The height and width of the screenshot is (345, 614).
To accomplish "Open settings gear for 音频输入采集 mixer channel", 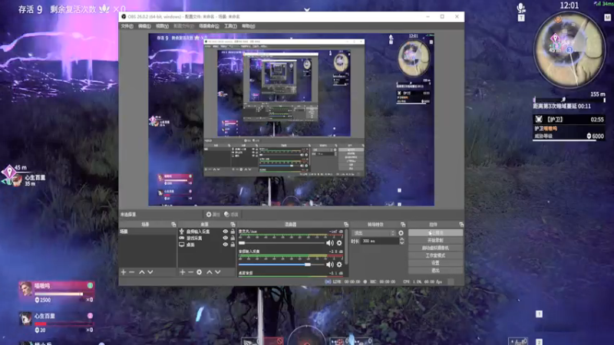I will pyautogui.click(x=339, y=264).
